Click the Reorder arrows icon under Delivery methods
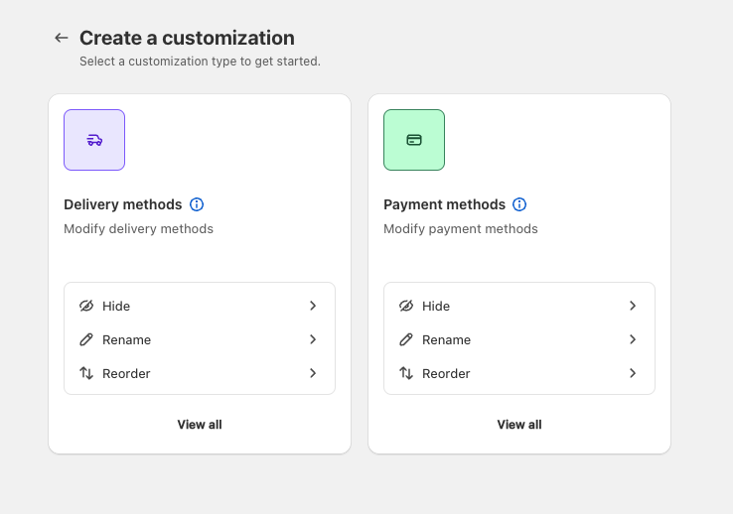This screenshot has height=514, width=733. click(x=86, y=373)
